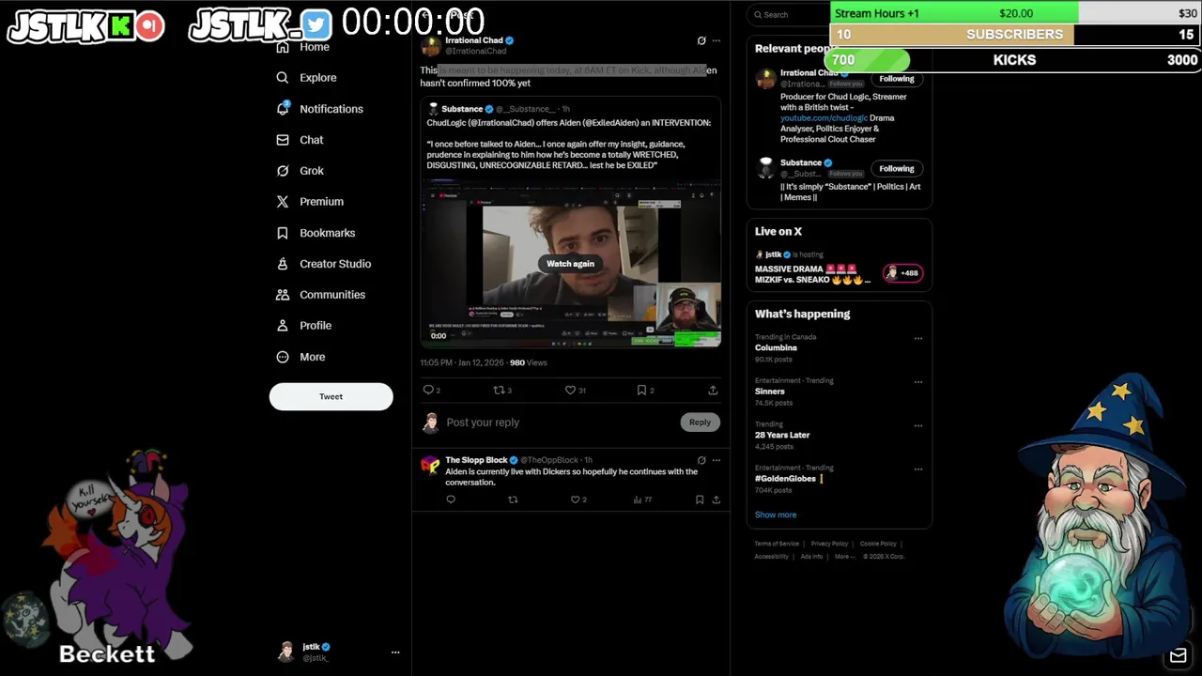Open Communities in the sidebar
Image resolution: width=1202 pixels, height=676 pixels.
point(332,295)
